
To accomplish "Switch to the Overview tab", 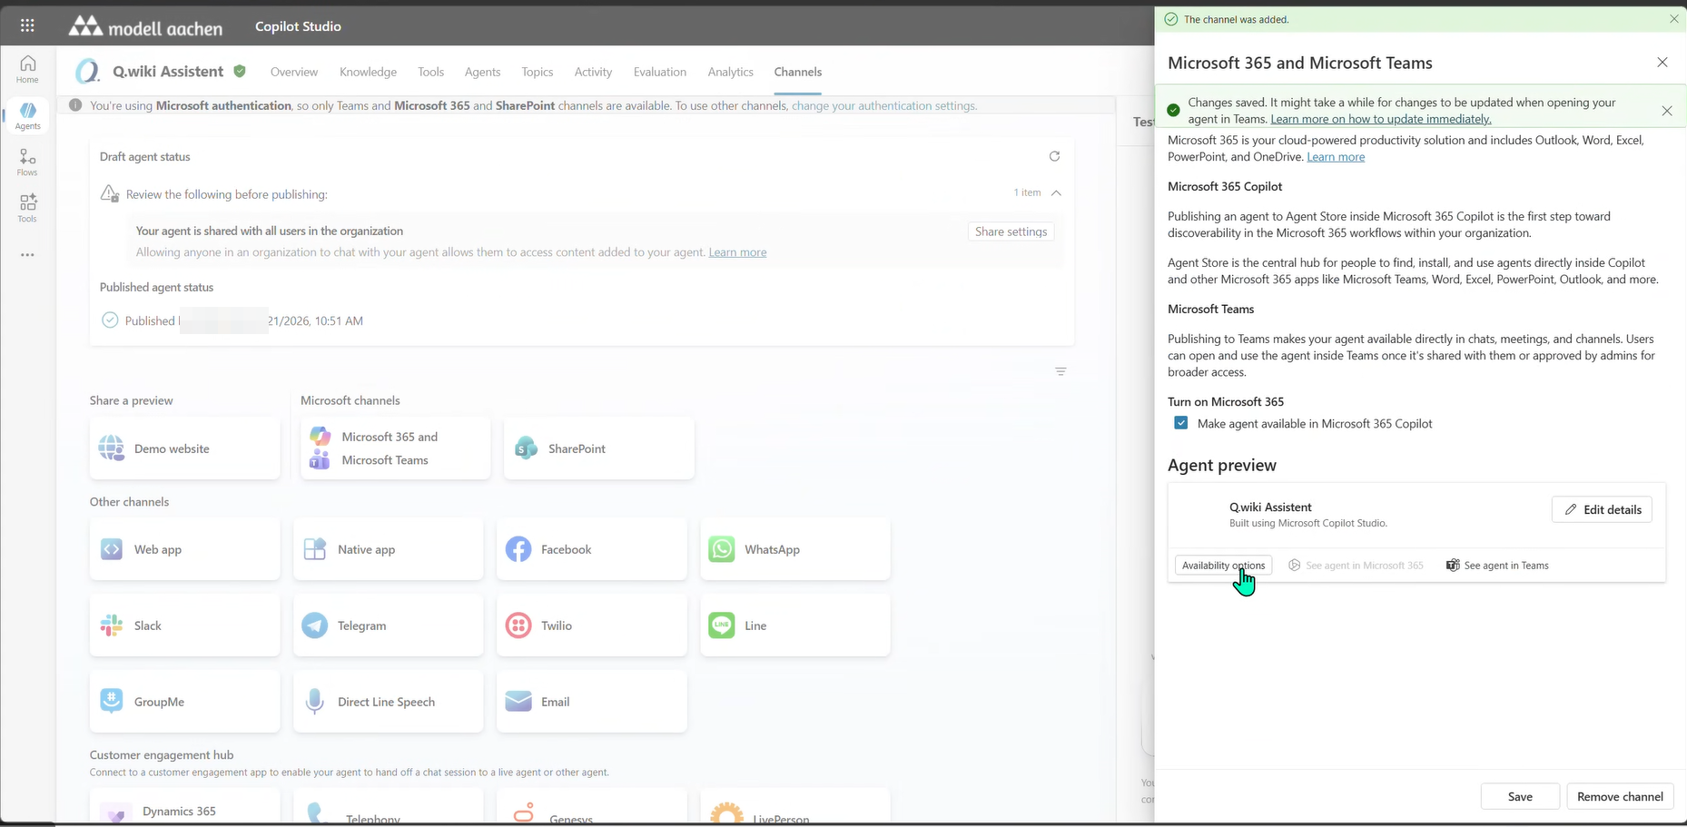I will click(x=294, y=72).
